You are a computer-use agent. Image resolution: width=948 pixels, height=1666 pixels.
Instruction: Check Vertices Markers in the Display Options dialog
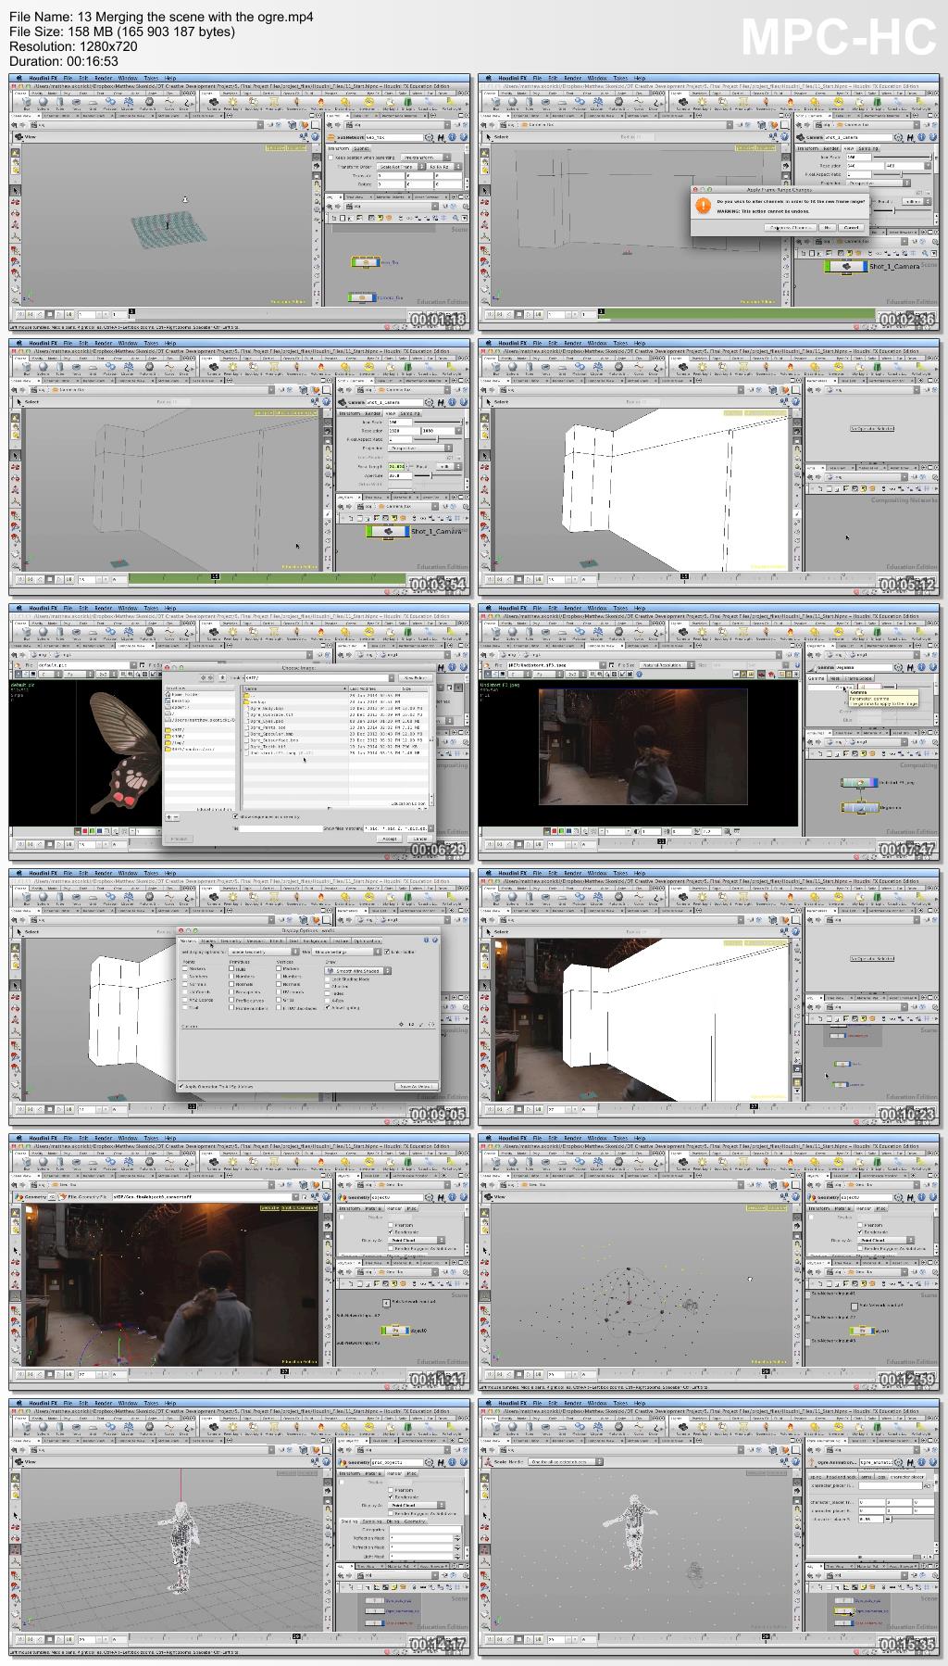(279, 968)
